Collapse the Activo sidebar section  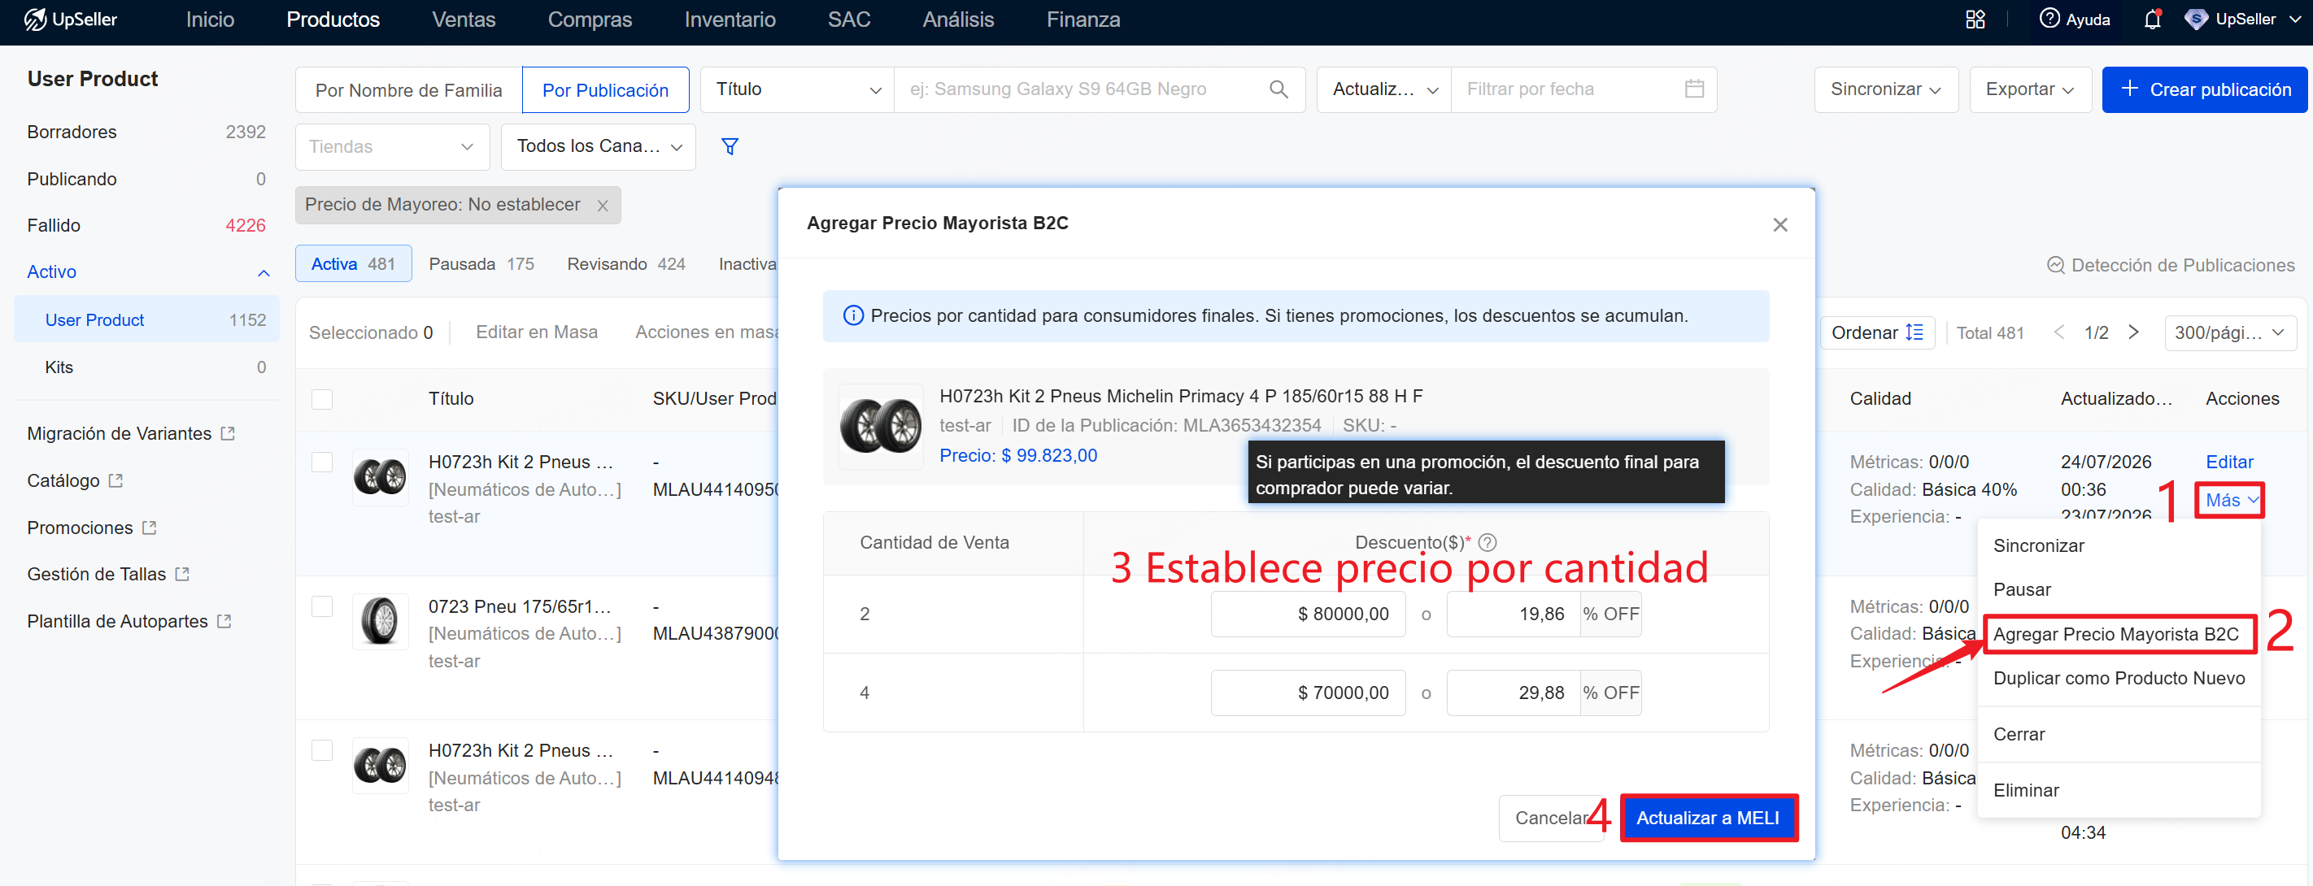pyautogui.click(x=263, y=272)
